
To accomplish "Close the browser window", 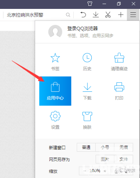I will pos(133,3).
